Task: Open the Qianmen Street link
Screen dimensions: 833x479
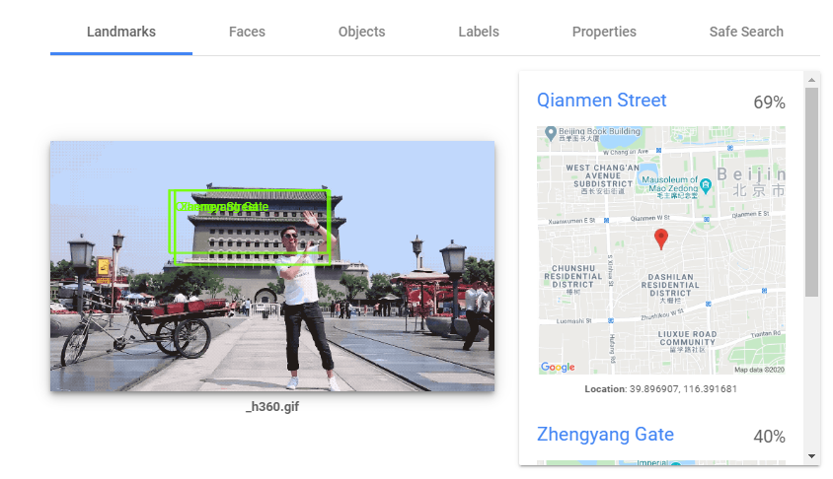Action: tap(601, 101)
